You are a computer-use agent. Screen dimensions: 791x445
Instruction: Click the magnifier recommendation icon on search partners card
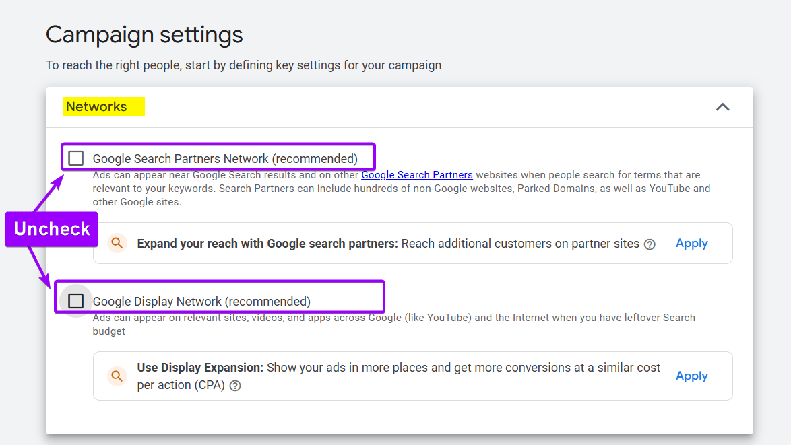tap(117, 243)
